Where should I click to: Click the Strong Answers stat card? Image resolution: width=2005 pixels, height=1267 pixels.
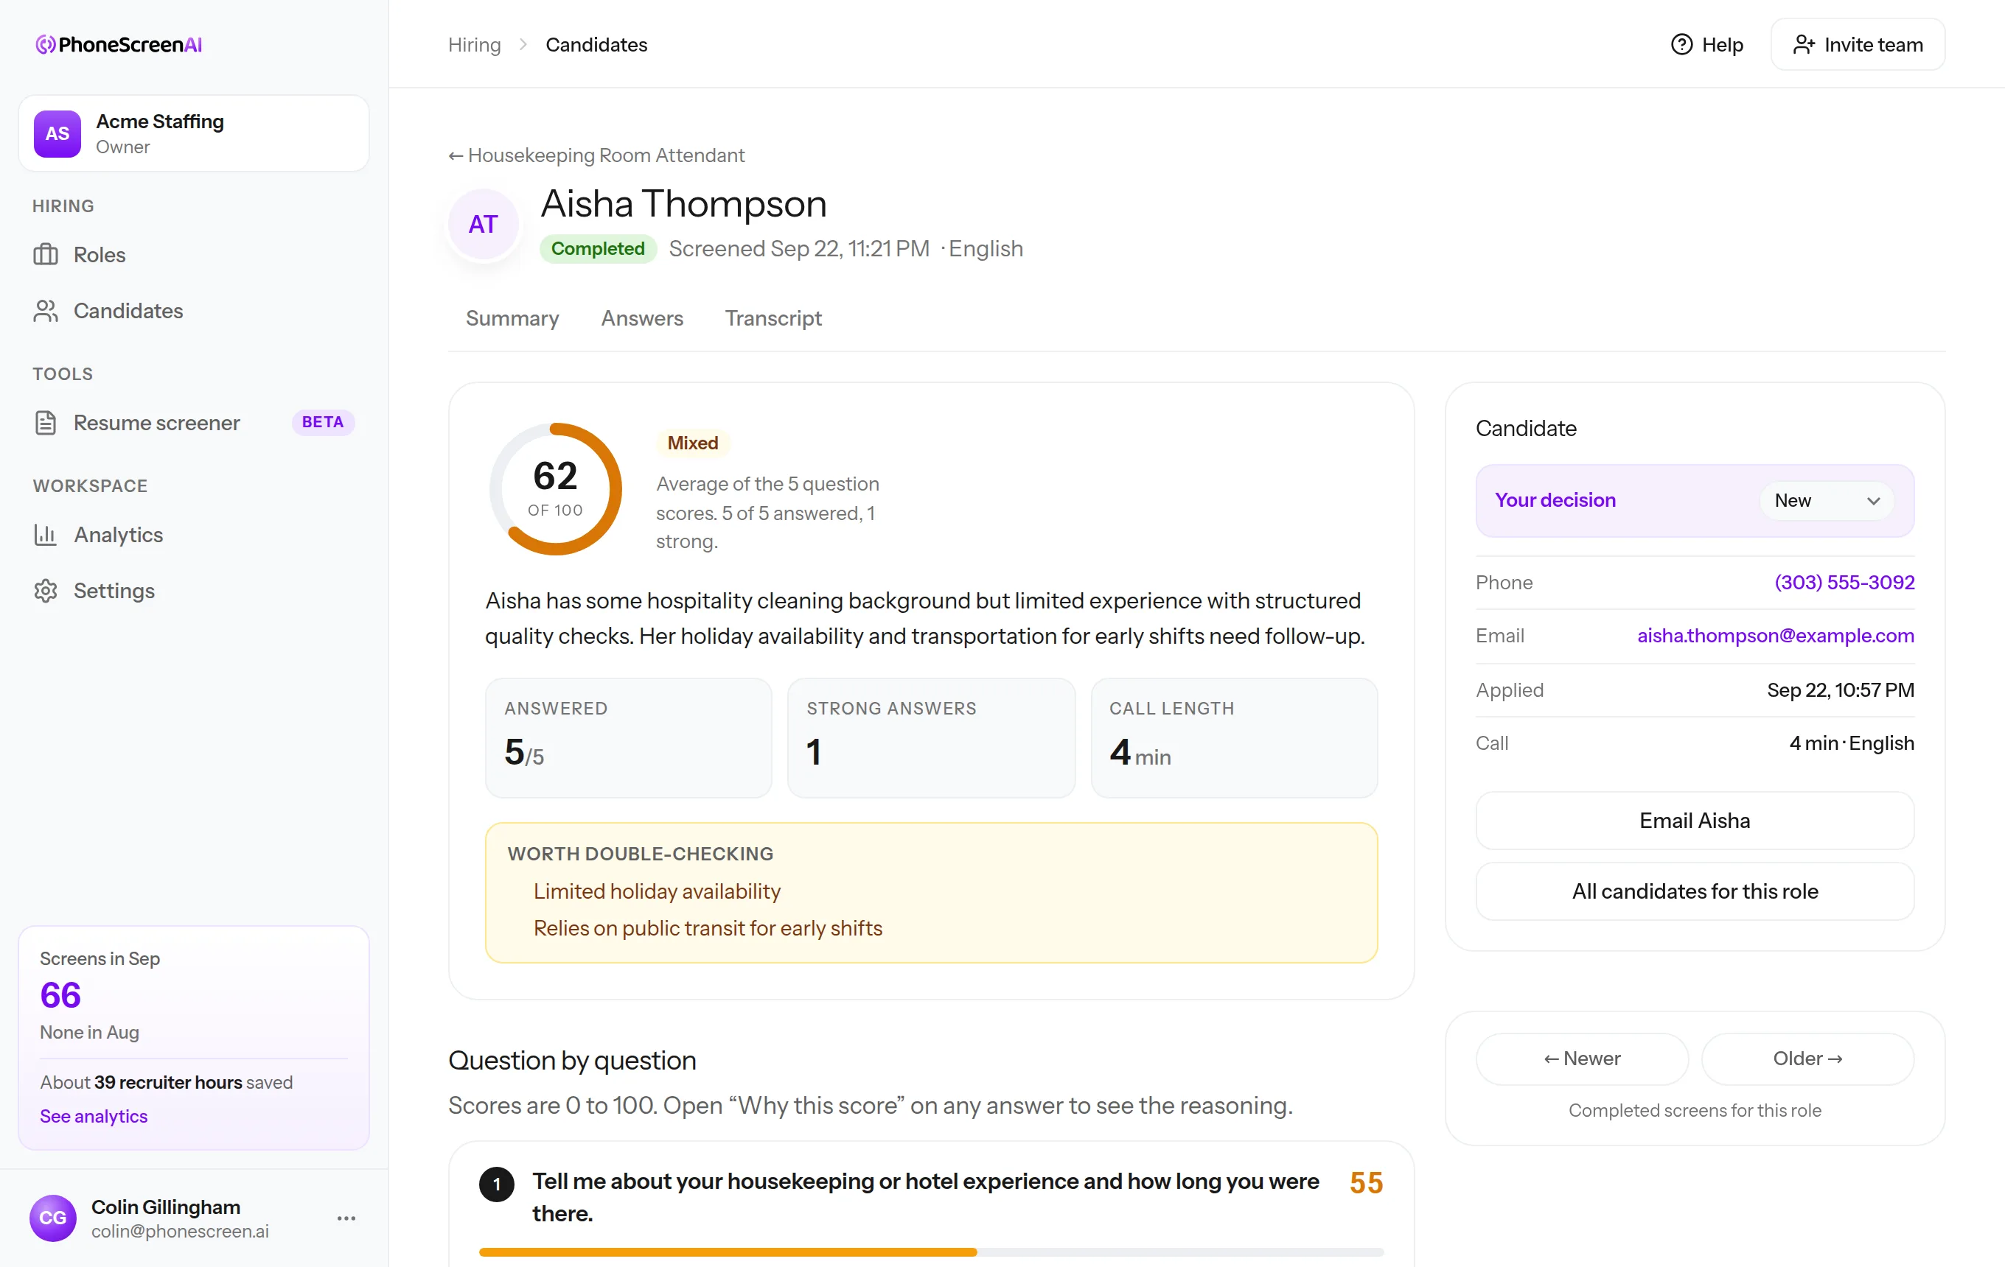[931, 737]
